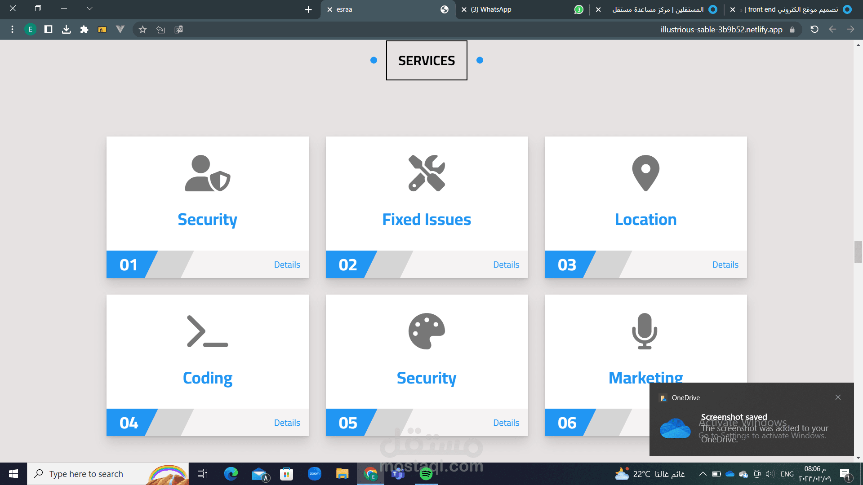The width and height of the screenshot is (863, 485).
Task: Close the WhatsApp tab
Action: click(x=464, y=9)
